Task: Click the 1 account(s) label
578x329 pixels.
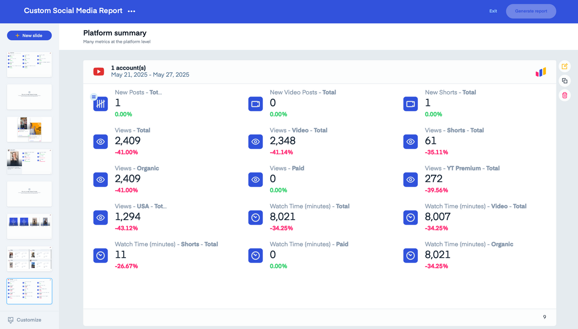Action: [x=128, y=68]
